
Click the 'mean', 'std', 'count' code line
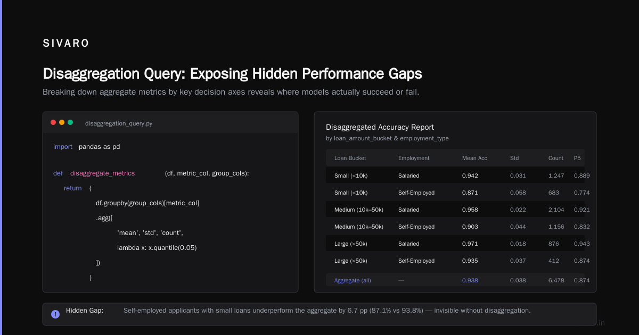150,233
